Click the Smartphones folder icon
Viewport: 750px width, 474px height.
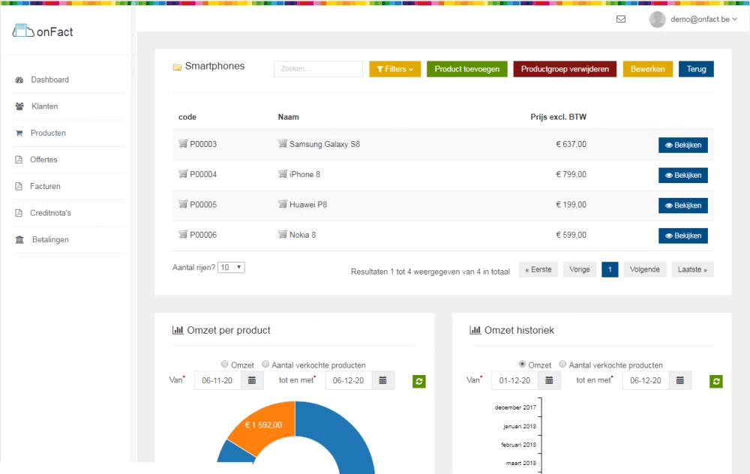click(x=177, y=67)
